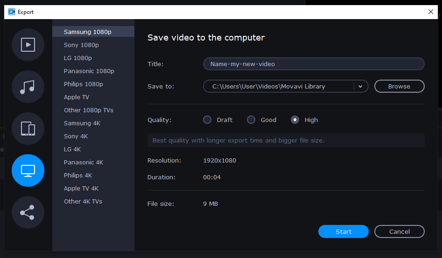Click Browse to choose a folder
Viewport: 442px width, 258px height.
pyautogui.click(x=399, y=86)
